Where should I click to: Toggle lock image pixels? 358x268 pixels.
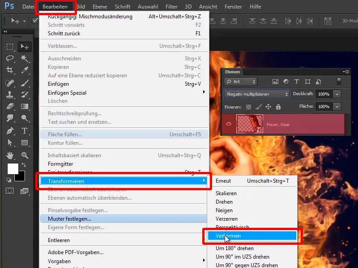point(258,107)
